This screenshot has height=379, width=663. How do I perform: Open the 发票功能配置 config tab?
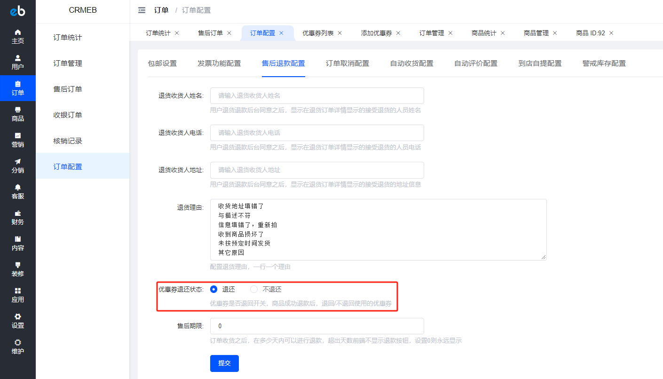point(219,63)
